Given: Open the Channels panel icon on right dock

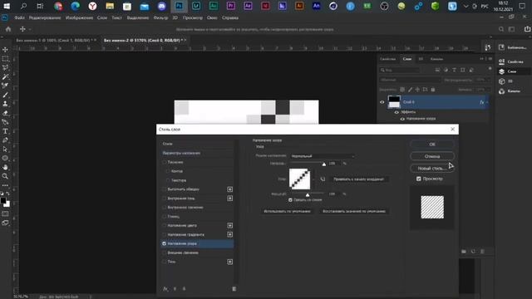Looking at the screenshot, I should pyautogui.click(x=502, y=91).
